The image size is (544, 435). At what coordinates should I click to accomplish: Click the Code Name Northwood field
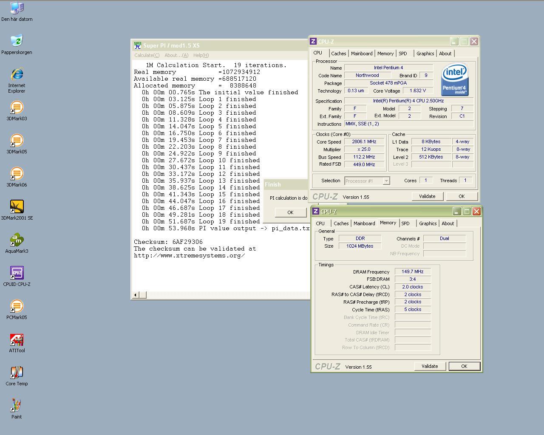367,75
